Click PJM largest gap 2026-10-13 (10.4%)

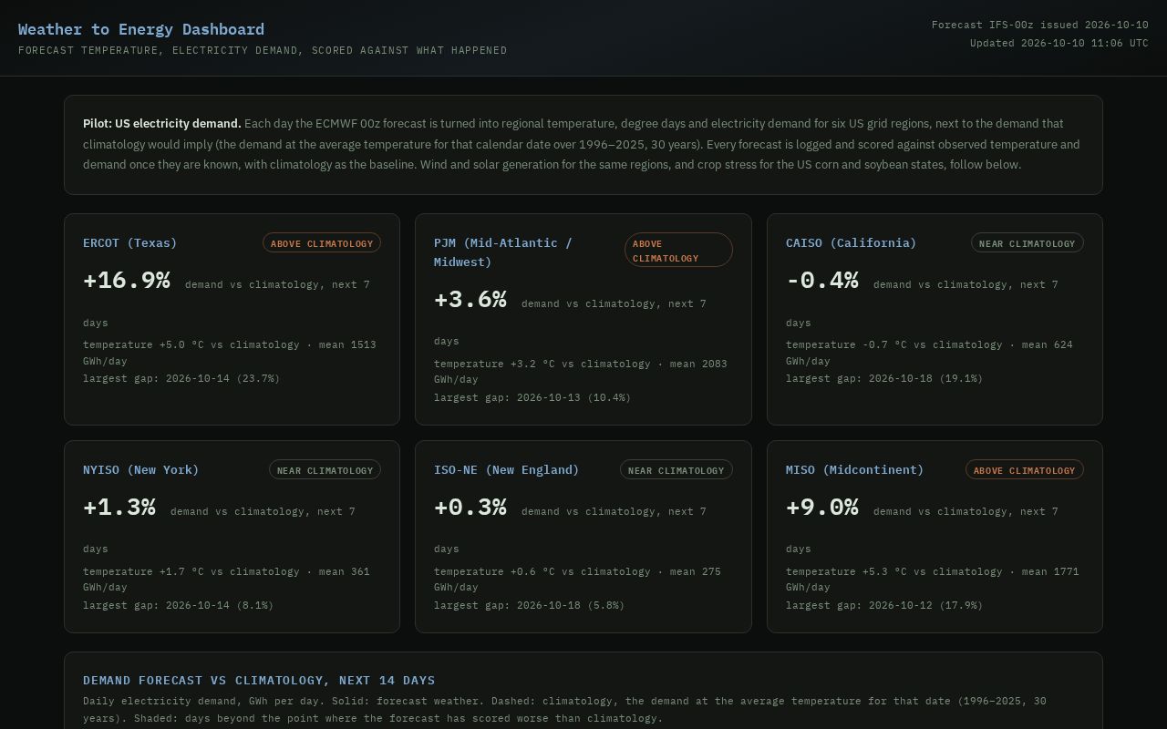pos(532,397)
